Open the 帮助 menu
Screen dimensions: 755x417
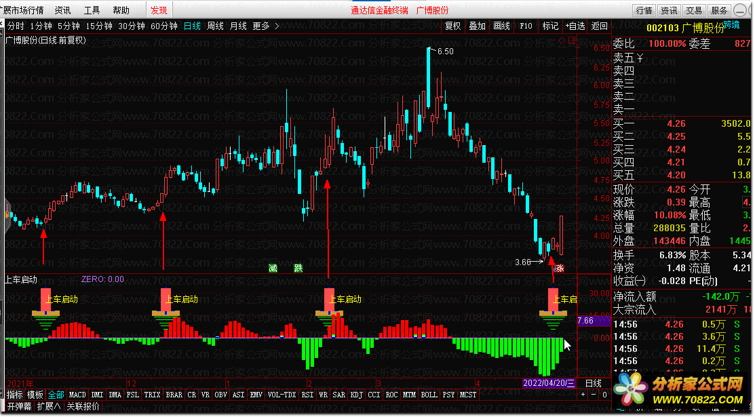coord(121,10)
